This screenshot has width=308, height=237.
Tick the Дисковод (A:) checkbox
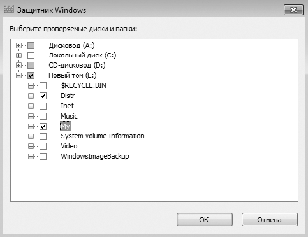point(31,45)
